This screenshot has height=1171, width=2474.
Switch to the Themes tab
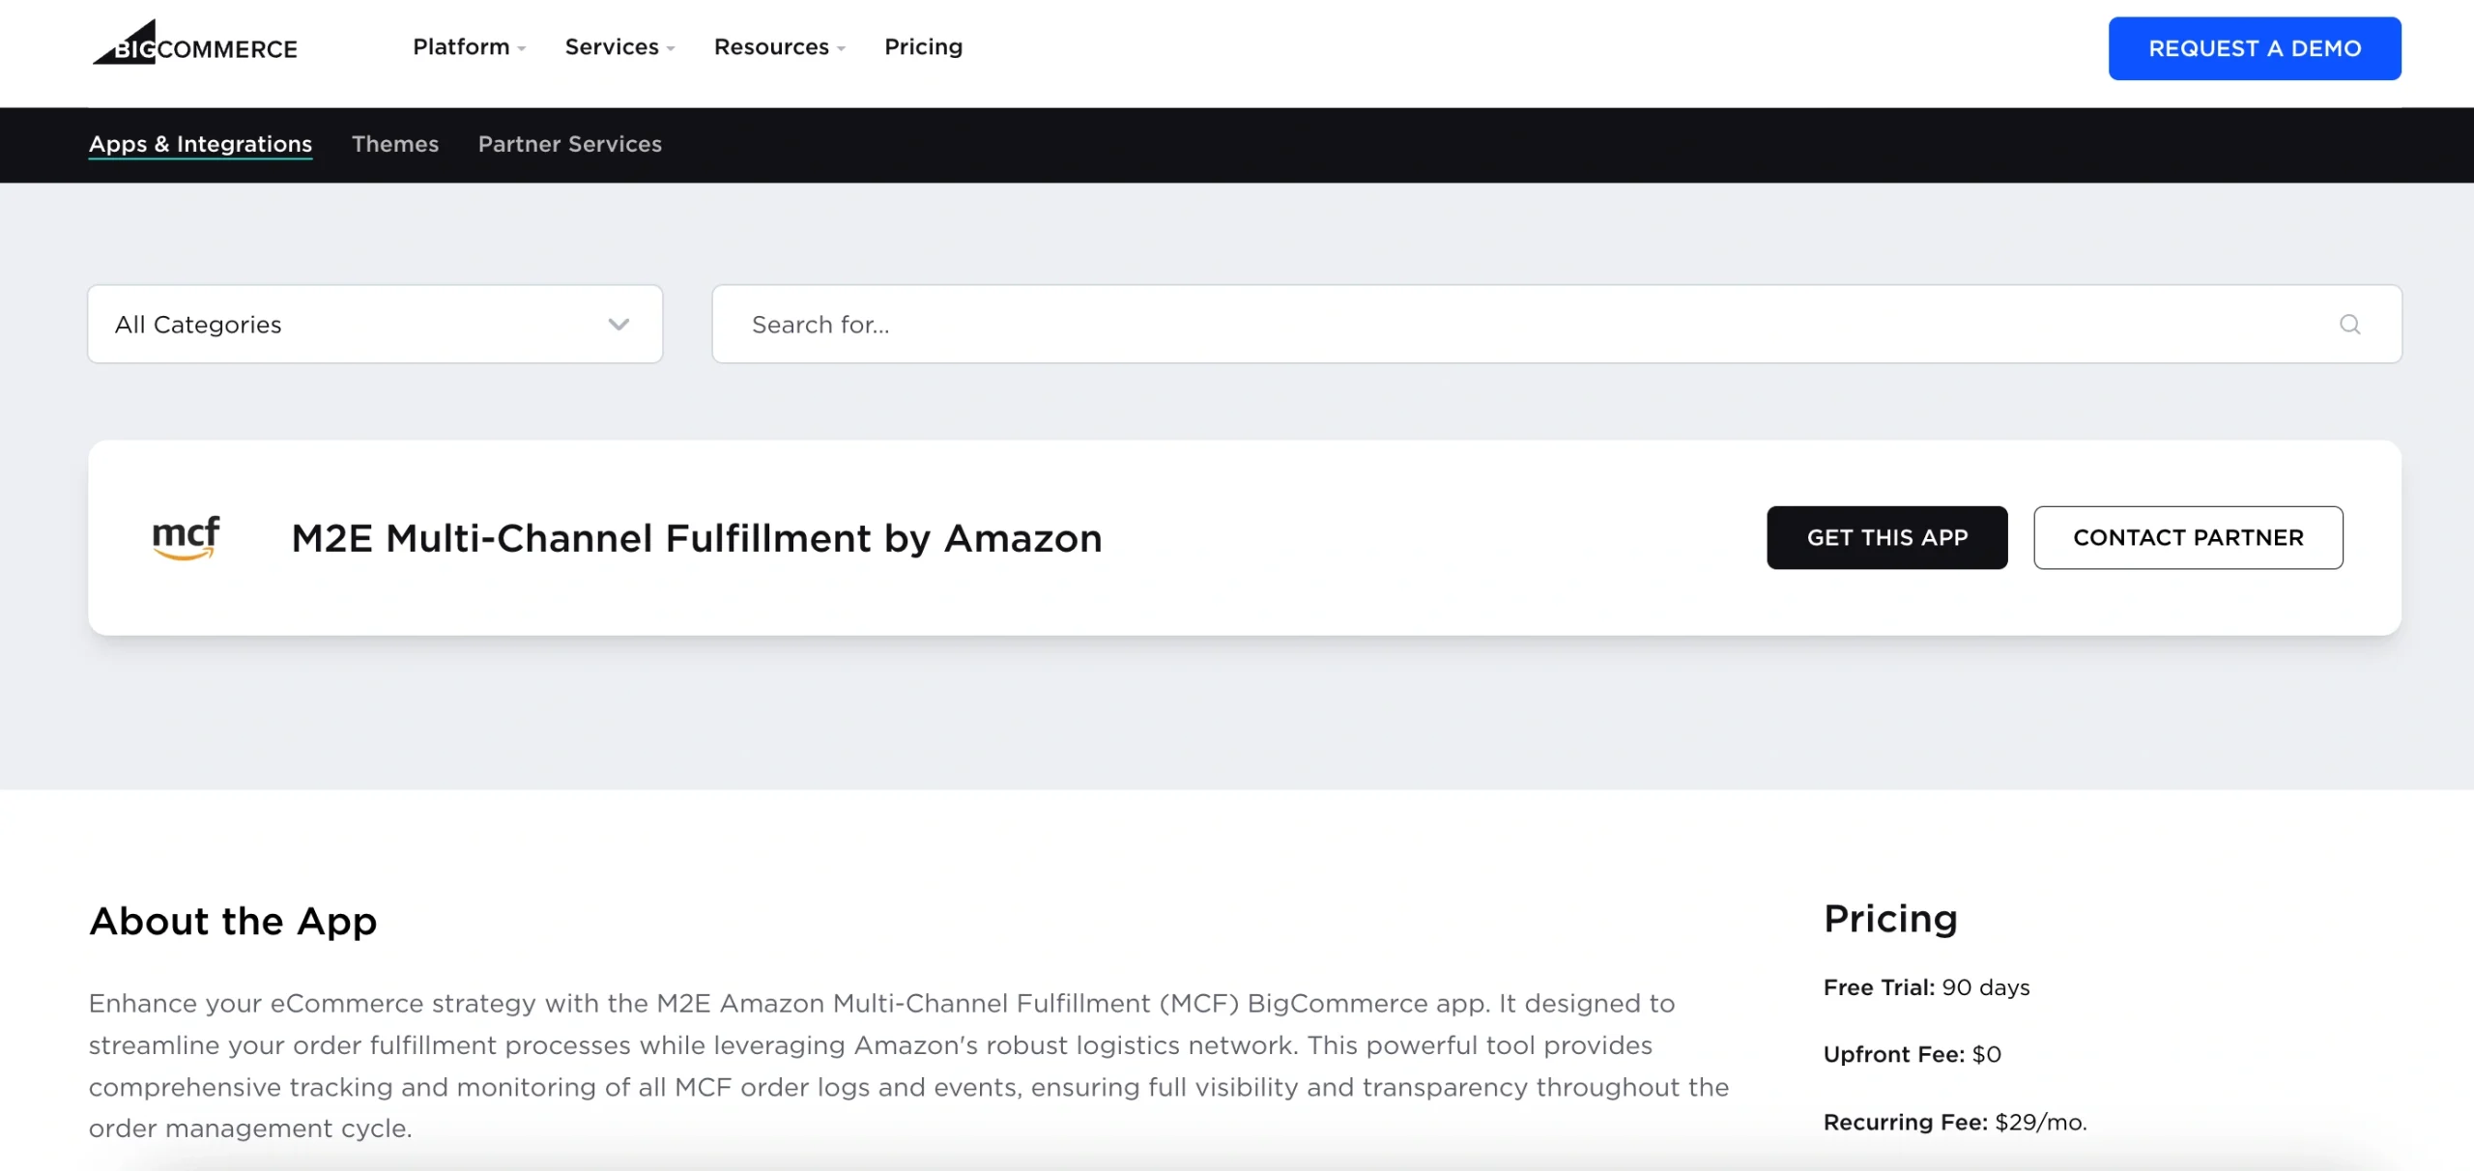point(394,144)
